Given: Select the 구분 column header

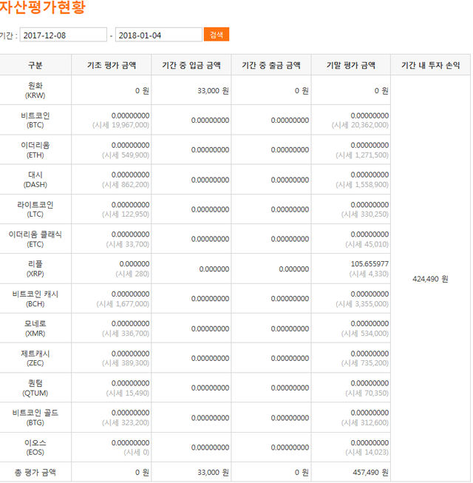Looking at the screenshot, I should coord(35,65).
